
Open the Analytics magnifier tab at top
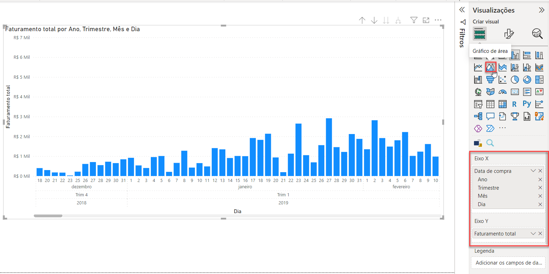537,34
